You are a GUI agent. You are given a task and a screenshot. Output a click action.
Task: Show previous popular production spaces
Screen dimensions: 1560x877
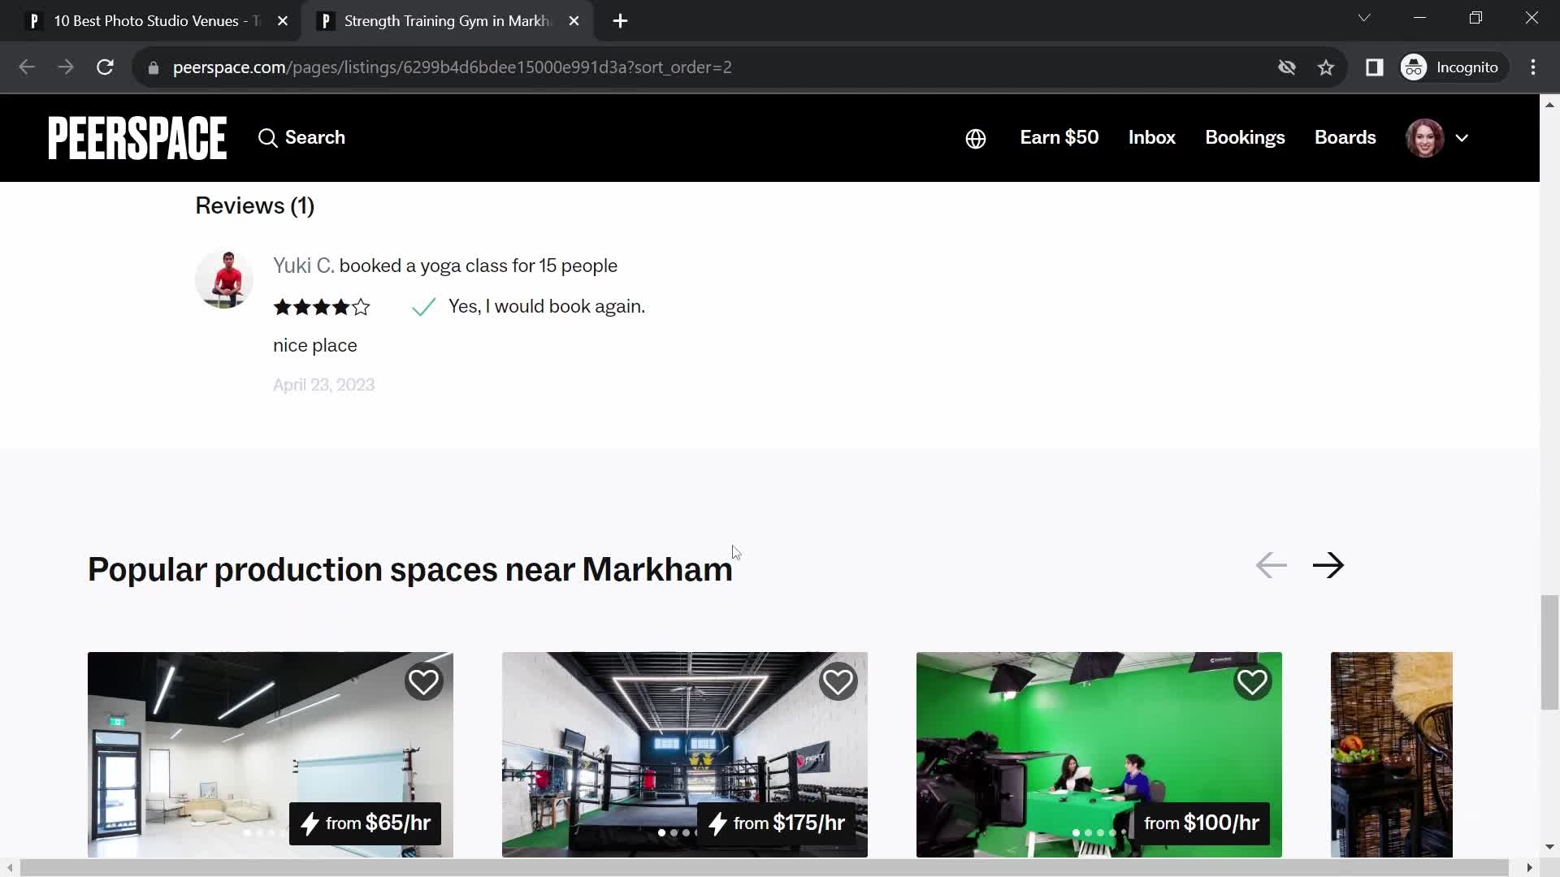(x=1271, y=565)
